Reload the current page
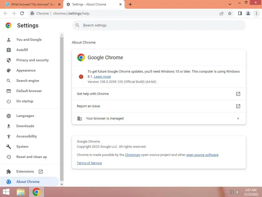 tap(22, 13)
